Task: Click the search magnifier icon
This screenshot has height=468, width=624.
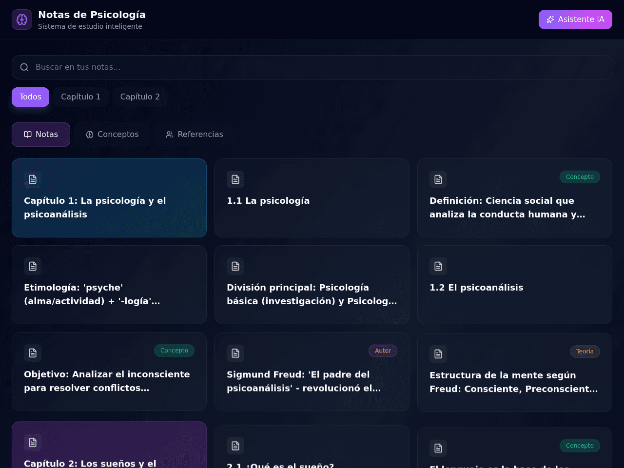Action: (24, 67)
